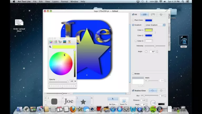Open Spotify from the Dock
Viewport: 202px width, 114px height.
(x=153, y=109)
